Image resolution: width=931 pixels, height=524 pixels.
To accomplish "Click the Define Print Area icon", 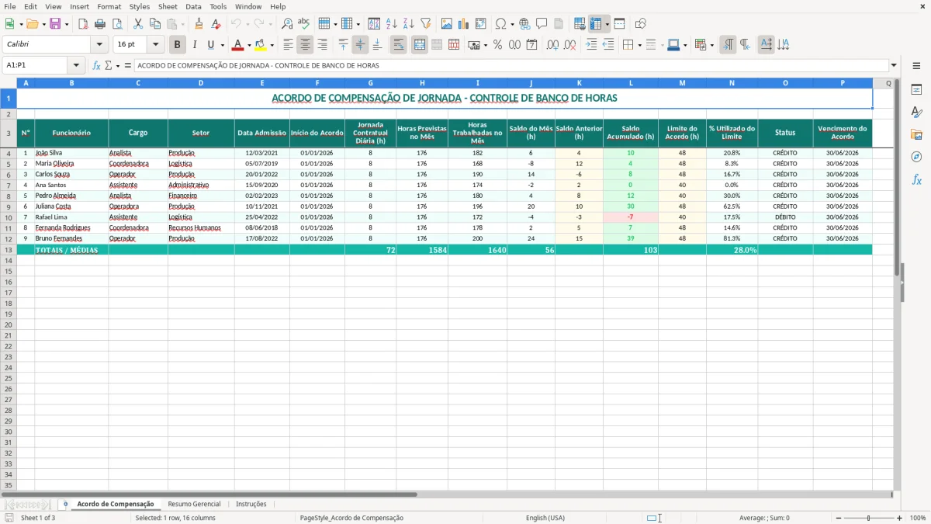I will [580, 24].
